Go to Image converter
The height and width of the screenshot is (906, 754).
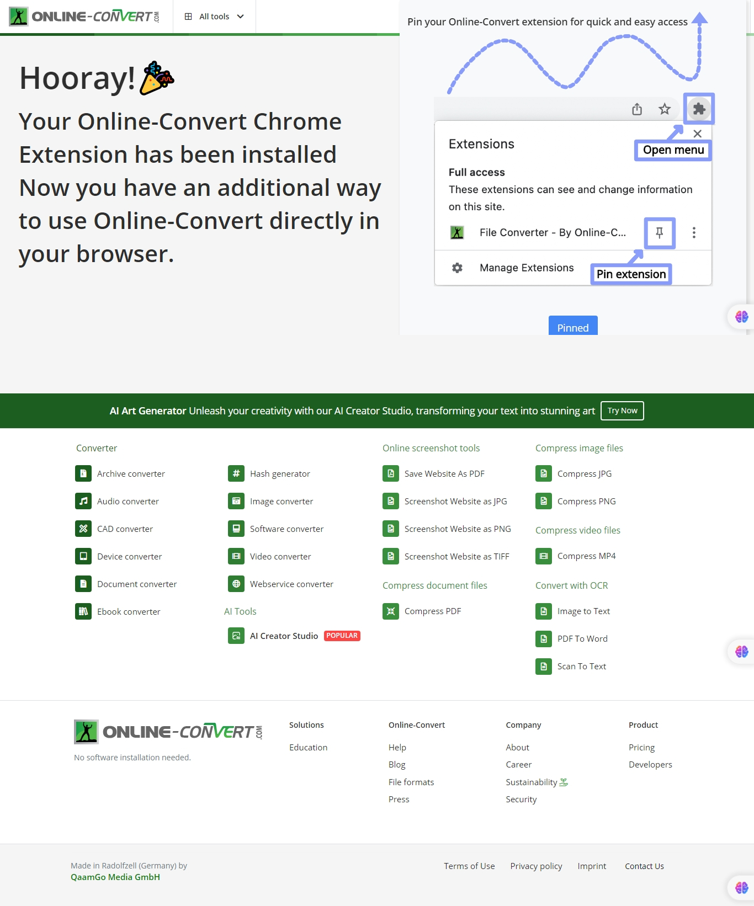(282, 501)
